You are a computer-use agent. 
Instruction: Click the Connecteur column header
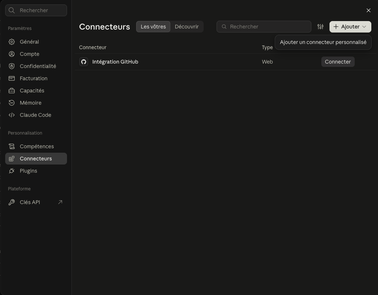point(93,47)
